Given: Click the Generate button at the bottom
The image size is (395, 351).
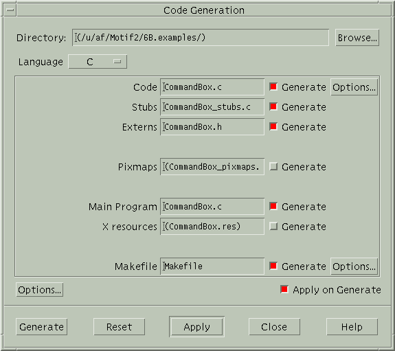Looking at the screenshot, I should (x=42, y=327).
